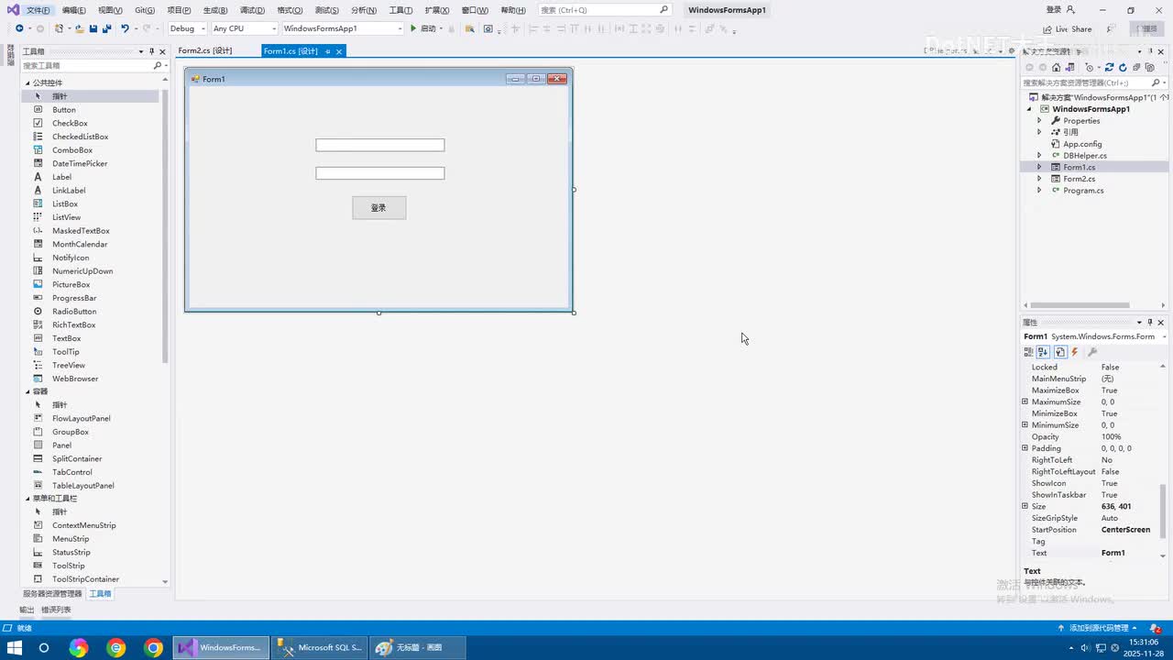Click the top search box 搜索 (Ctrl+Q)
Image resolution: width=1173 pixels, height=660 pixels.
[606, 10]
